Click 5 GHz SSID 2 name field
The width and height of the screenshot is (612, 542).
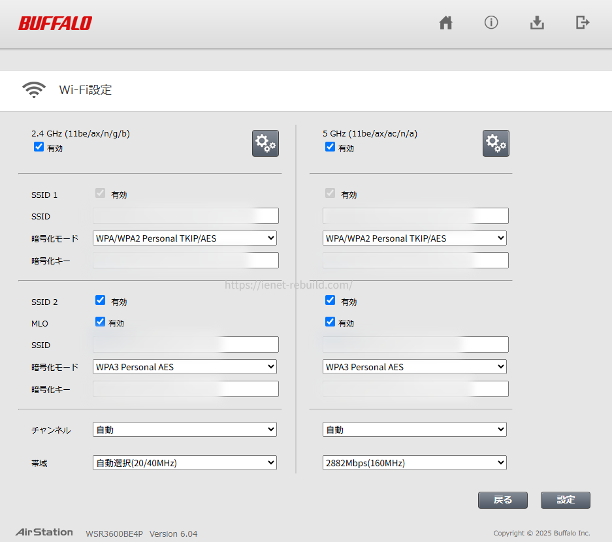pyautogui.click(x=415, y=345)
